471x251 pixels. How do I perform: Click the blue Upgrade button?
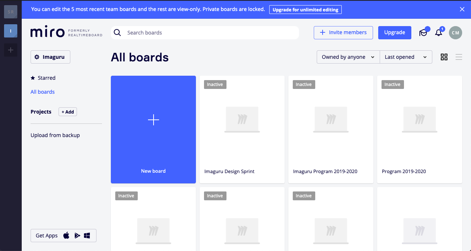click(x=395, y=32)
